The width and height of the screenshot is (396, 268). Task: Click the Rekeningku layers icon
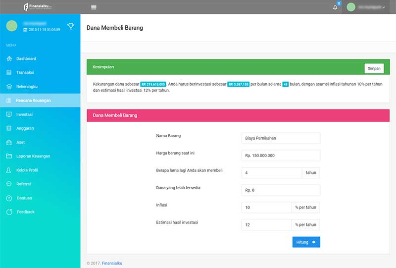[x=9, y=86]
